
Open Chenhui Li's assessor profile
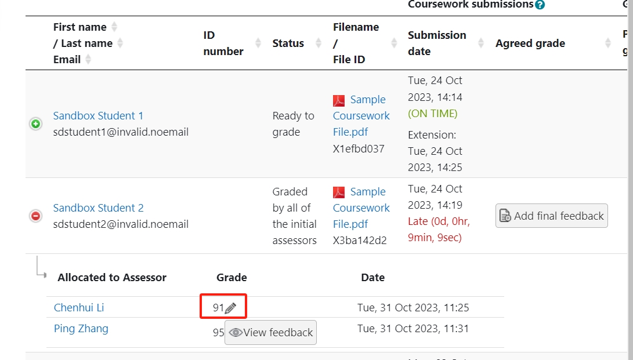click(x=78, y=307)
